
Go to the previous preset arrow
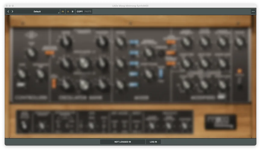click(x=8, y=11)
